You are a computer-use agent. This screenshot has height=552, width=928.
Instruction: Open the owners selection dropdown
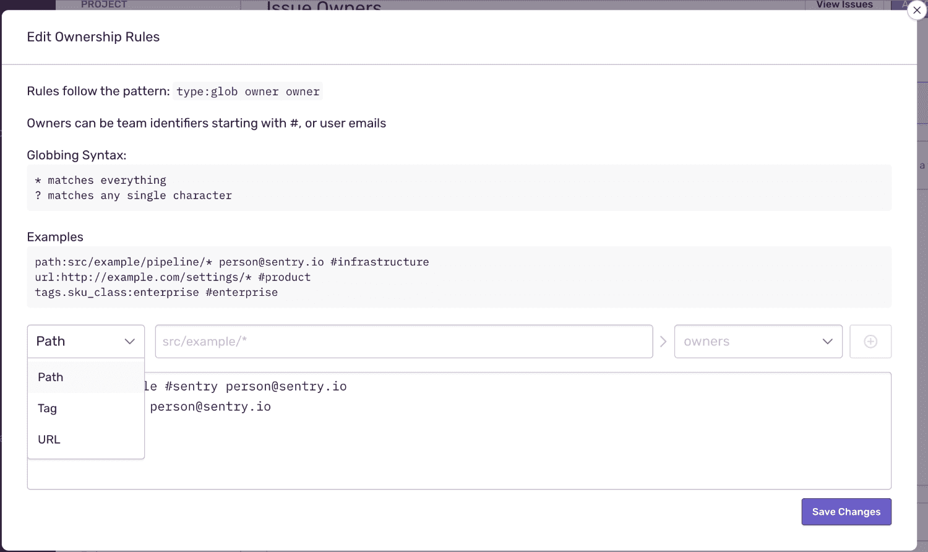pyautogui.click(x=758, y=341)
